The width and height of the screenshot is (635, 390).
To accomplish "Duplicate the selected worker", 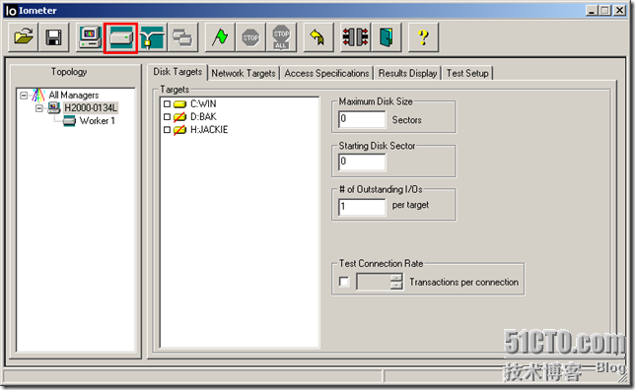I will [182, 37].
